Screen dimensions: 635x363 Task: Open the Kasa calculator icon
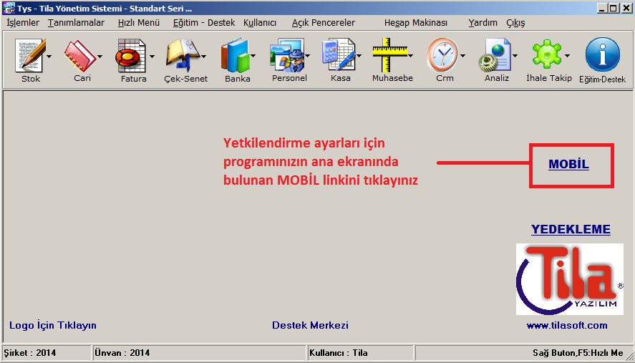click(x=338, y=56)
